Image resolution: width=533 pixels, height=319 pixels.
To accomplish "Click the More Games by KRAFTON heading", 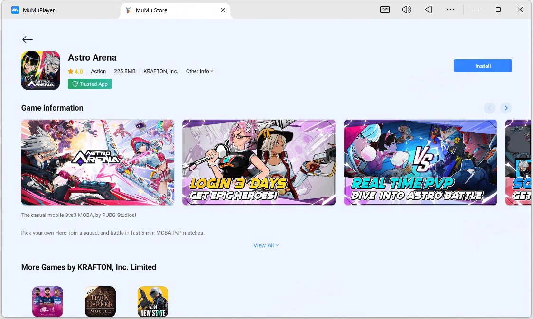I will click(89, 267).
